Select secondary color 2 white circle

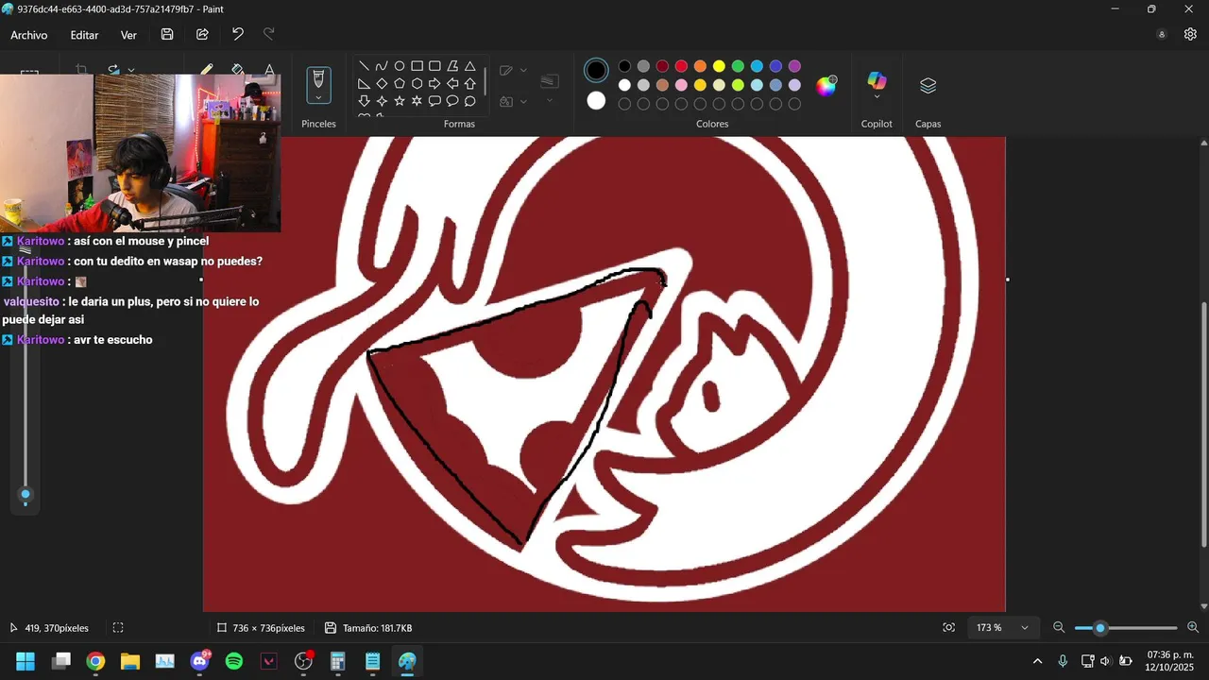(x=596, y=100)
